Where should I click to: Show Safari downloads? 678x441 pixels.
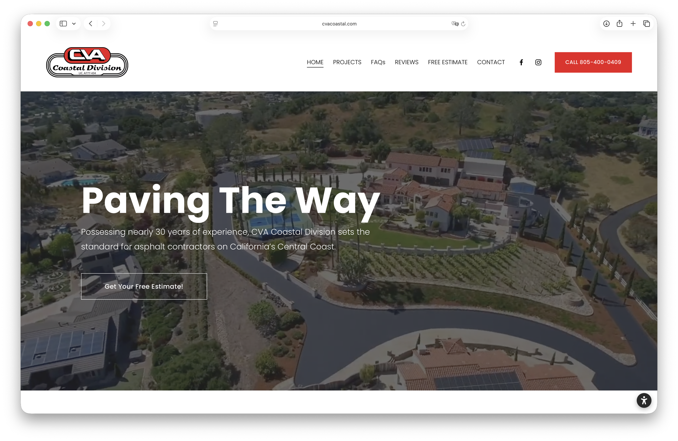point(606,24)
